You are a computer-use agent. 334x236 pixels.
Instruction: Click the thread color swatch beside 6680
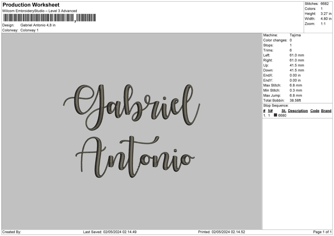[x=276, y=115]
